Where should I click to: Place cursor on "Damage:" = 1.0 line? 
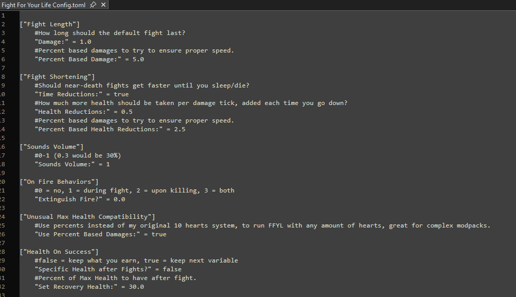[63, 42]
